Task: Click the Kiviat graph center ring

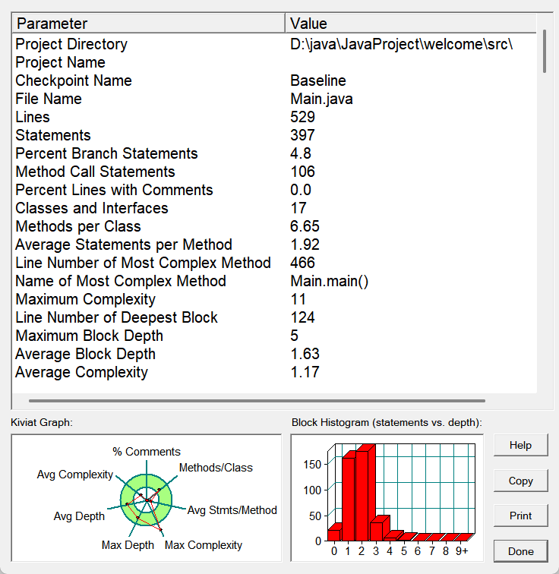Action: [147, 500]
